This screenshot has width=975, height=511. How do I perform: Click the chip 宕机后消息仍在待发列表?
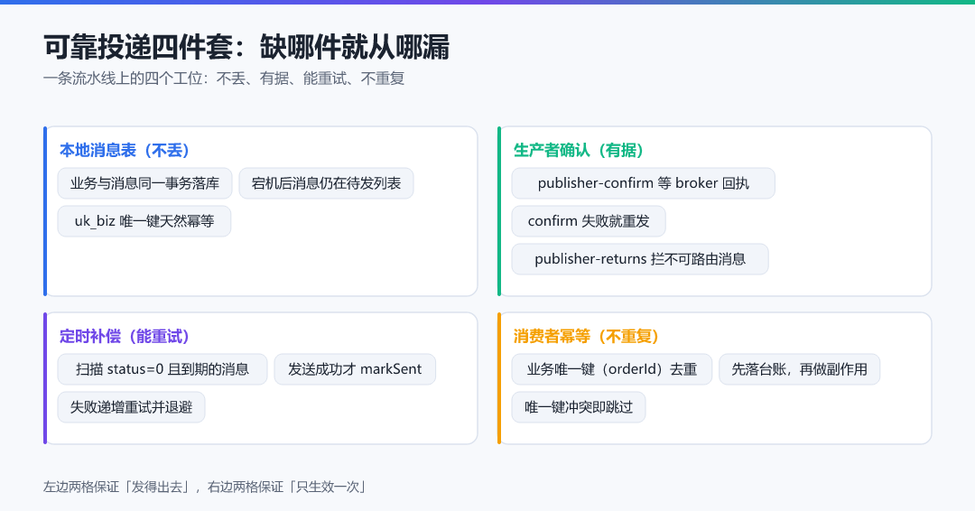pyautogui.click(x=327, y=183)
